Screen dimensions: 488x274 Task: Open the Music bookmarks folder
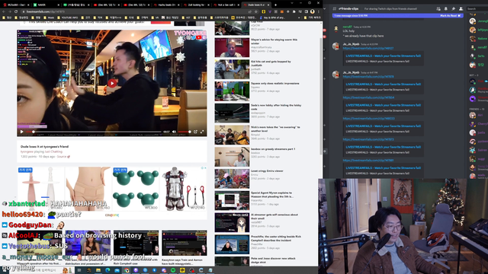(48, 18)
